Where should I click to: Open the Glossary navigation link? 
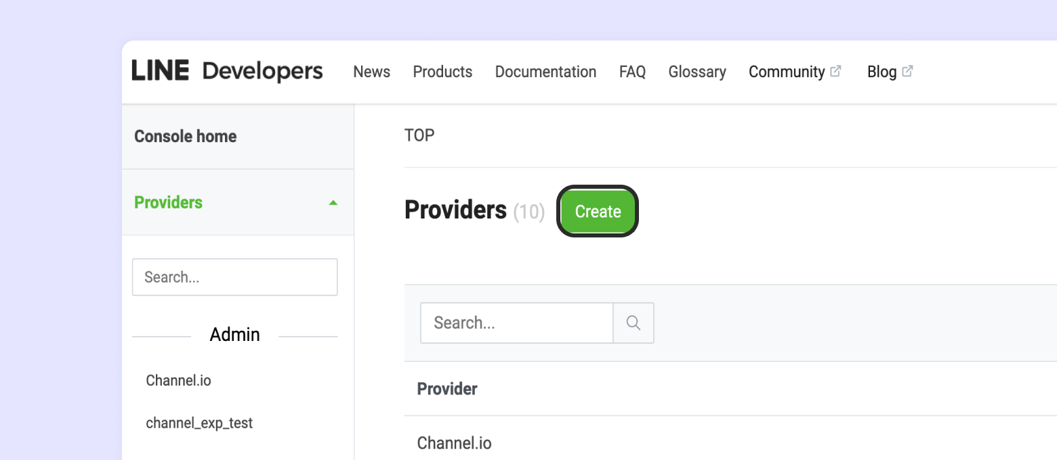coord(697,72)
